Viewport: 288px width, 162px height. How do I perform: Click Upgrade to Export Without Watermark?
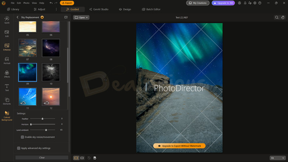179,146
